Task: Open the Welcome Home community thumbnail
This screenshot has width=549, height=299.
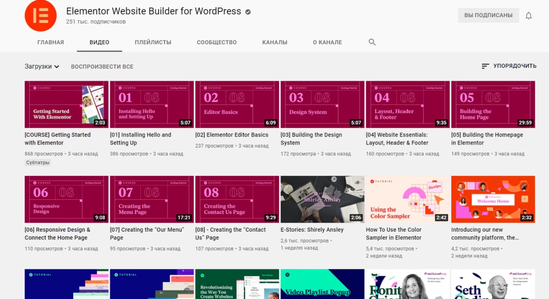Action: (x=493, y=199)
